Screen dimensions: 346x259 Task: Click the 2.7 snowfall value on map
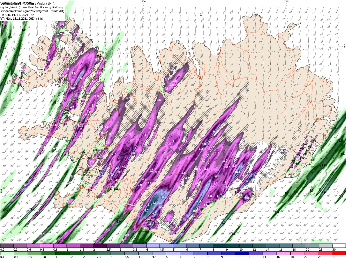click(114, 154)
